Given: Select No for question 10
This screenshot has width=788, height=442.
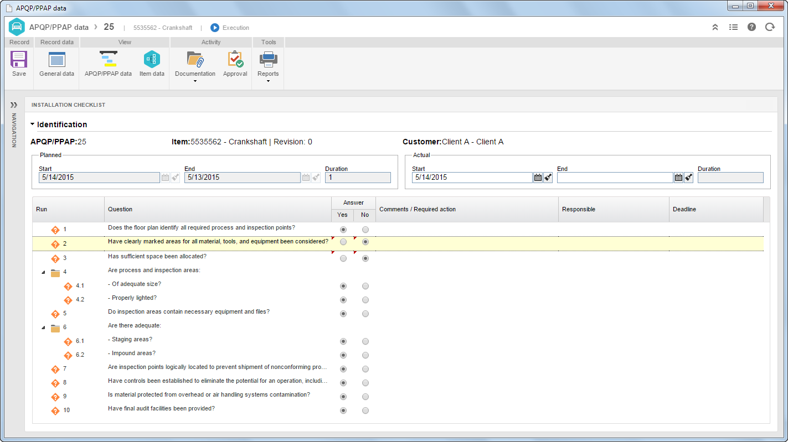Looking at the screenshot, I should click(x=365, y=410).
